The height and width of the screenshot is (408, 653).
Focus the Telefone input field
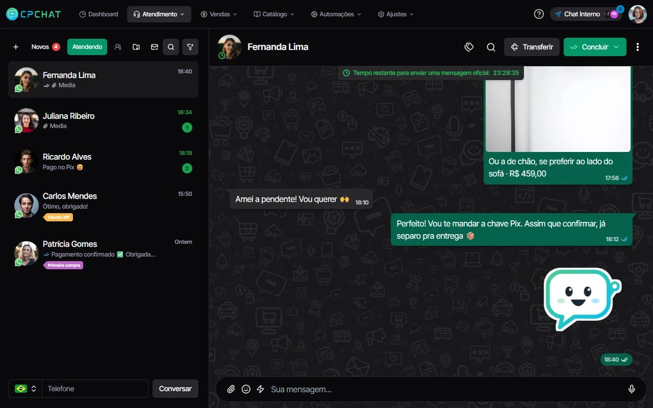click(x=95, y=389)
